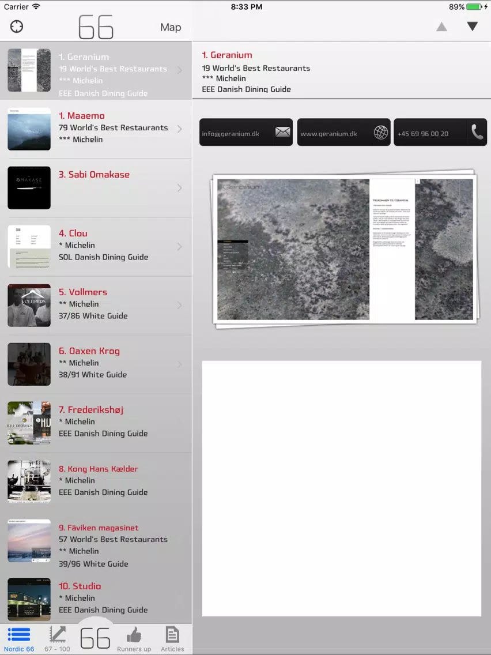Tap the 66 logo in tab bar
The width and height of the screenshot is (491, 655).
point(95,638)
